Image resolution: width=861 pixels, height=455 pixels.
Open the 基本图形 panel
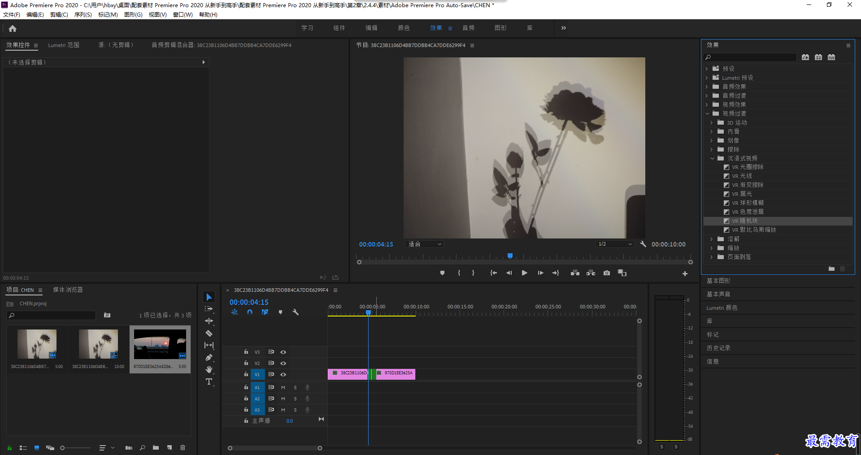[718, 281]
